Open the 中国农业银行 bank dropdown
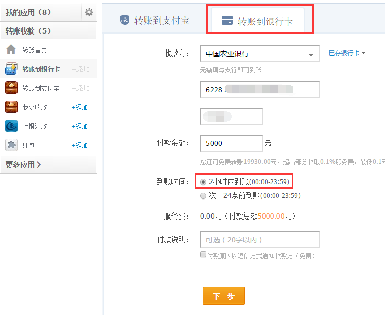 tap(260, 54)
